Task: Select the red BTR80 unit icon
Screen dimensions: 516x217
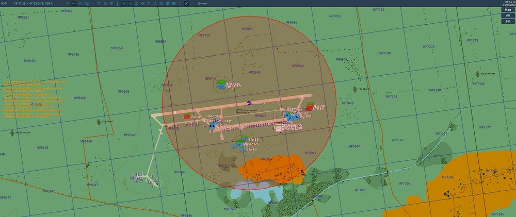Action: coord(310,108)
